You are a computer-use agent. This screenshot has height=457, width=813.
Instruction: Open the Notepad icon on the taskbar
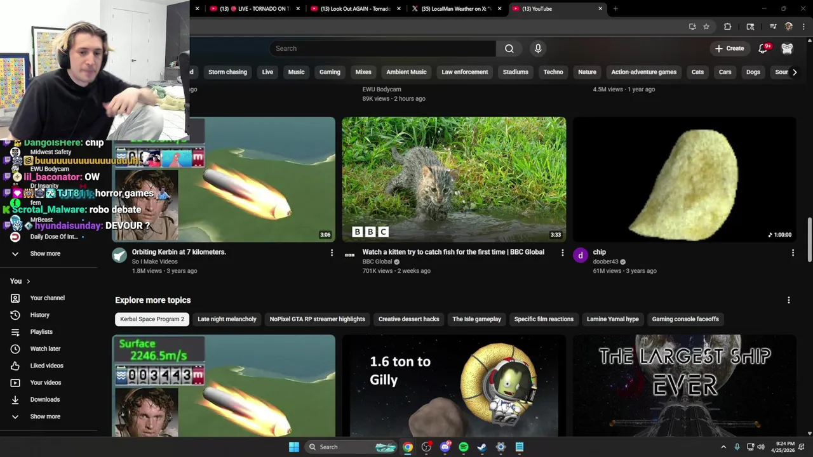pyautogui.click(x=520, y=447)
